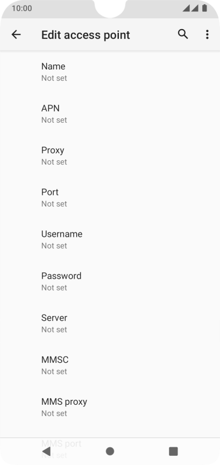This screenshot has width=220, height=465.
Task: Tap the signal strength icon
Action: pos(190,8)
